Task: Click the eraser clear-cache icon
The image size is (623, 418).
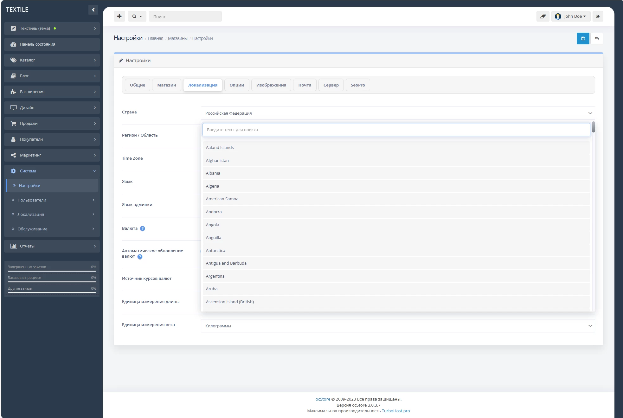Action: pos(543,16)
